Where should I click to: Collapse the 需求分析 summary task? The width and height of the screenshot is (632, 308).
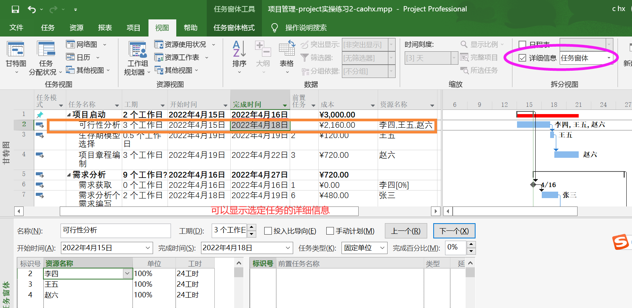(x=69, y=175)
